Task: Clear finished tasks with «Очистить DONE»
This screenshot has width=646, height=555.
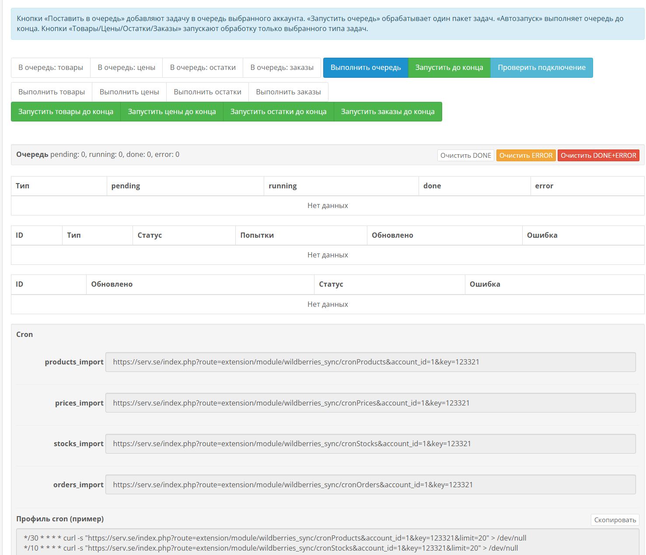Action: tap(465, 156)
